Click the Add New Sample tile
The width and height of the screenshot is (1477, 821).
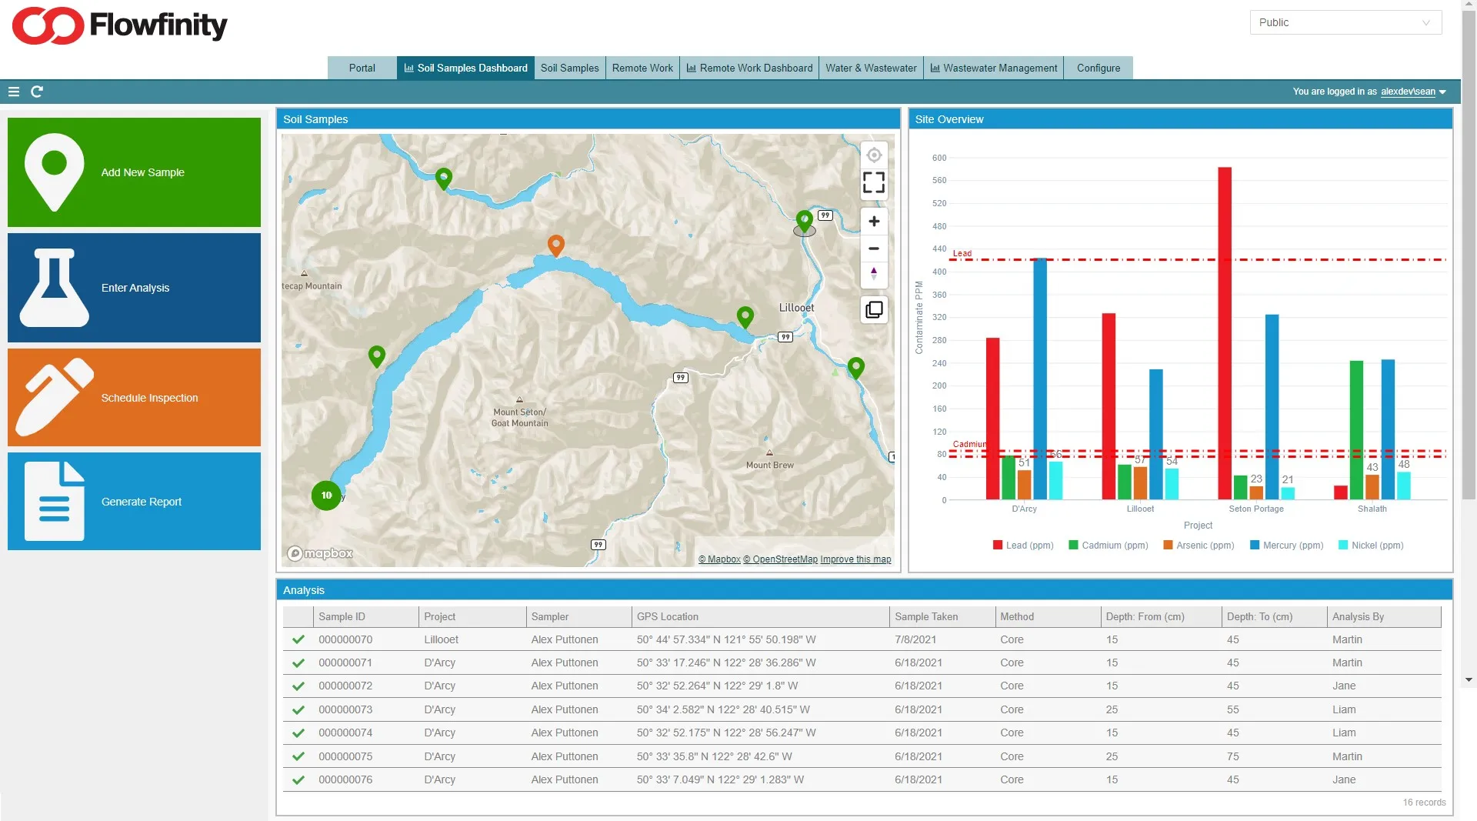(x=134, y=172)
